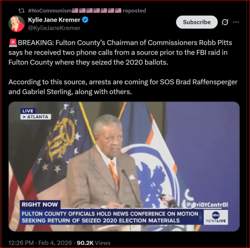
Task: Open the 12:26 PM Feb 4, 2026 timestamp
Action: click(x=40, y=243)
